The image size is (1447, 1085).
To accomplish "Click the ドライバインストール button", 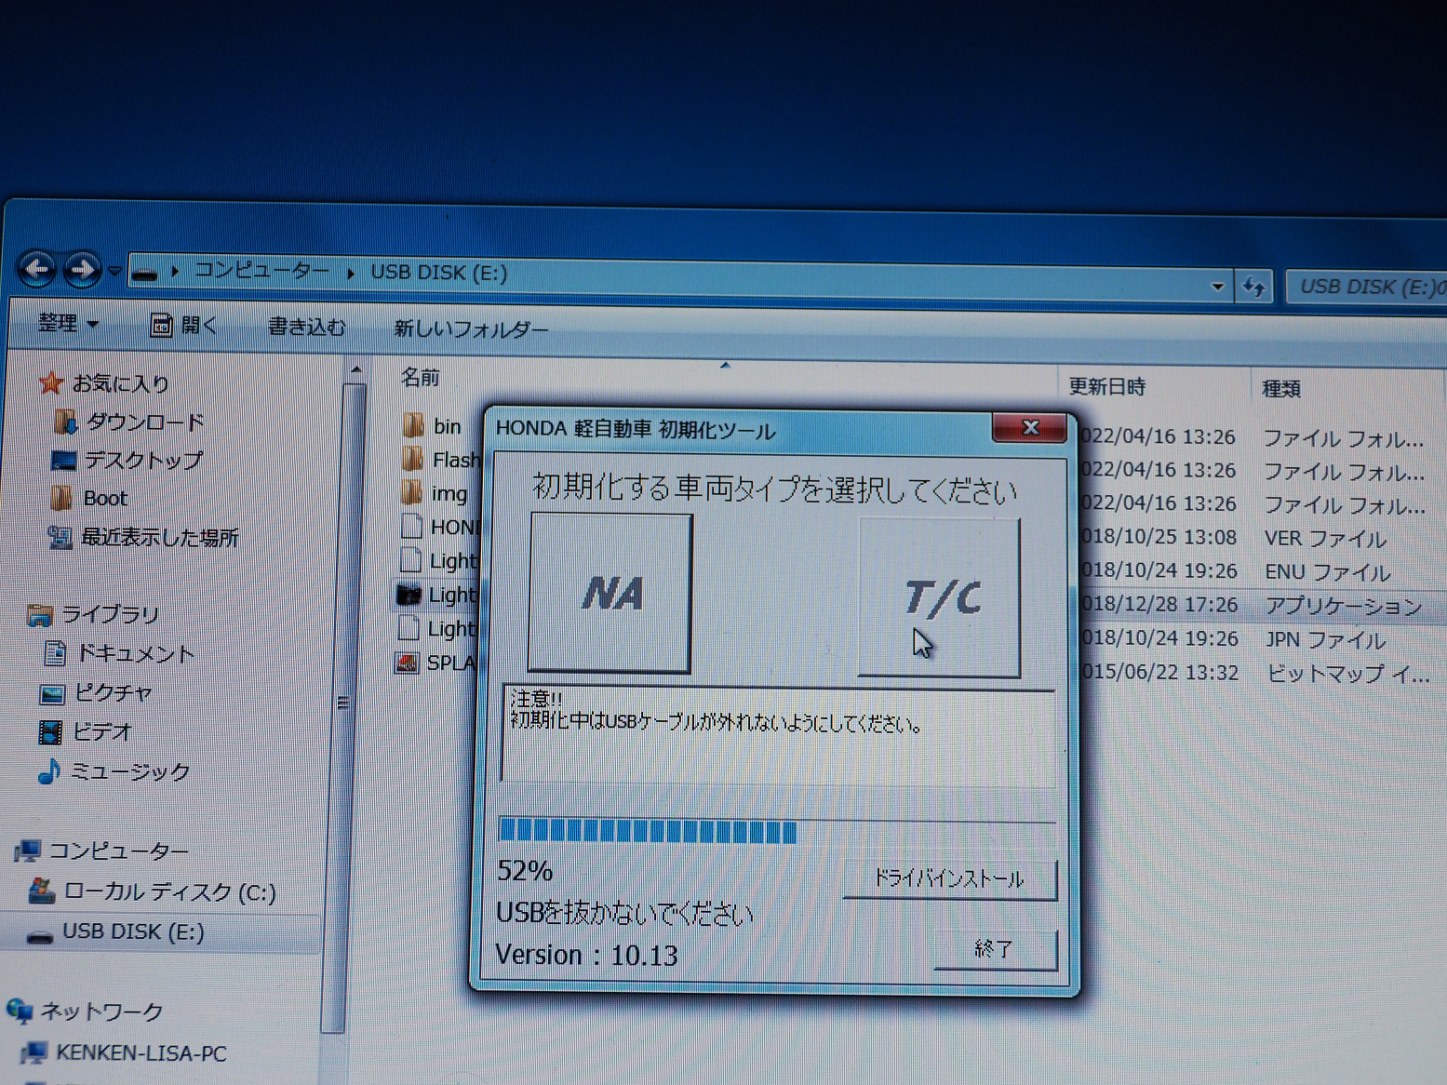I will click(x=949, y=878).
